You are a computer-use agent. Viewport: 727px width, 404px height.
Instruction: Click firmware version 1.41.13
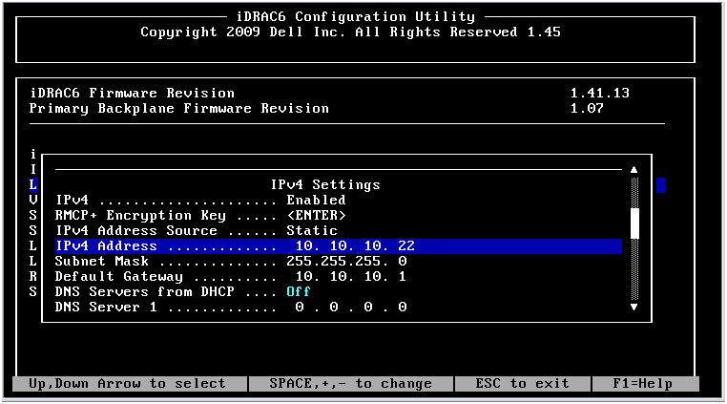pyautogui.click(x=599, y=93)
